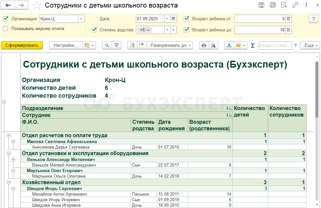Open report variants icon button
Screen dimensions: 321x208
[x=87, y=45]
